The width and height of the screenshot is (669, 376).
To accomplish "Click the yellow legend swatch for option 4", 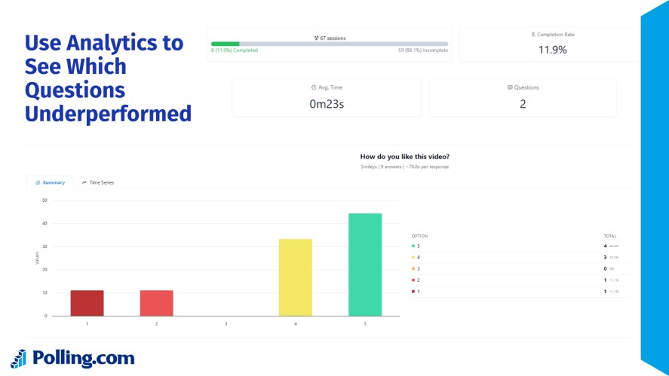I will [x=413, y=258].
